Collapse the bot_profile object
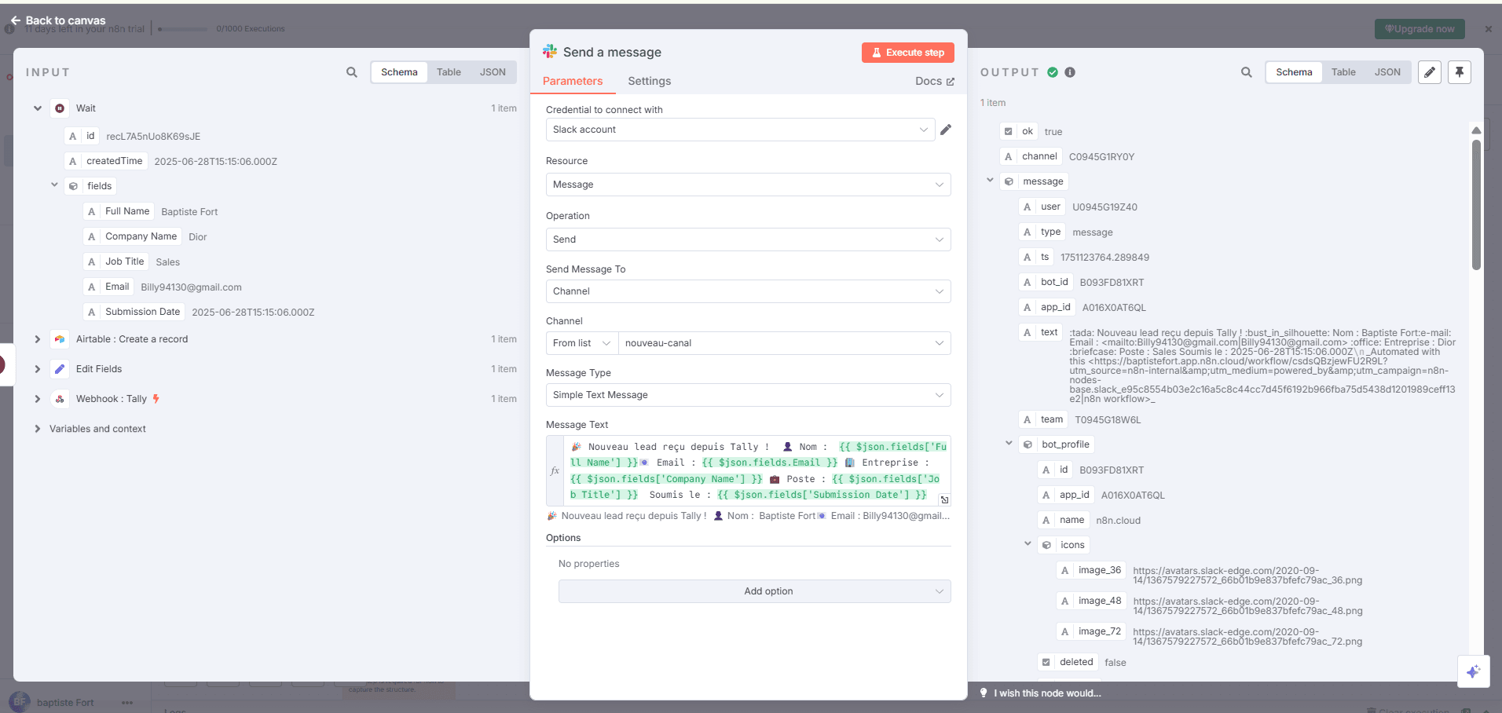 coord(1009,444)
